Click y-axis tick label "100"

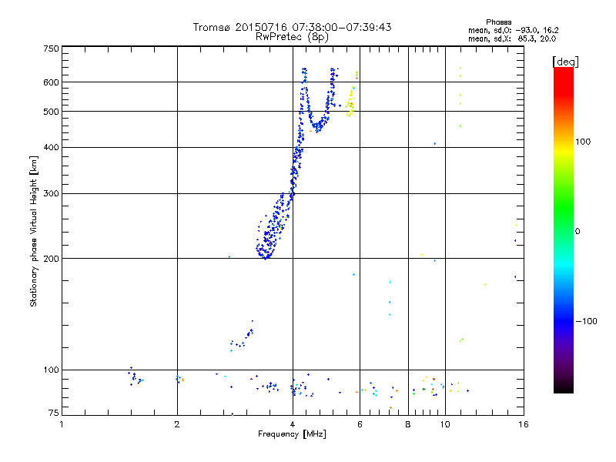(x=51, y=370)
